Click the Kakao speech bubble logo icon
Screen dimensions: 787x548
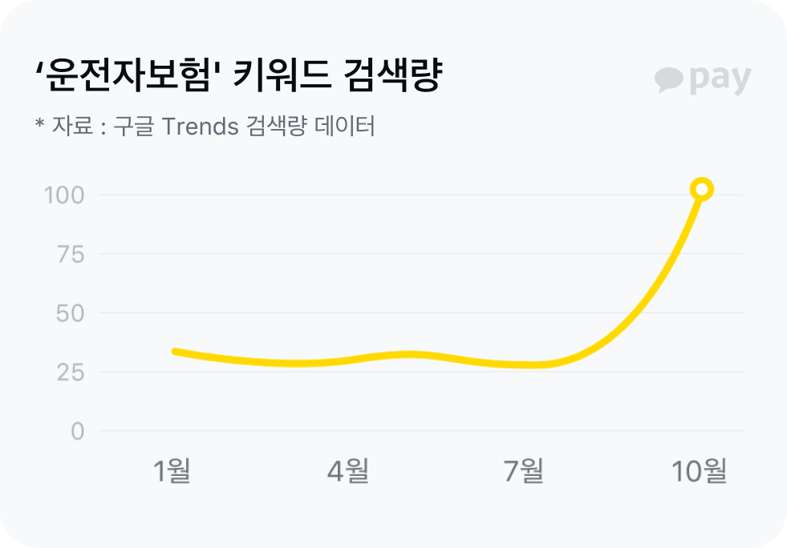(x=668, y=79)
